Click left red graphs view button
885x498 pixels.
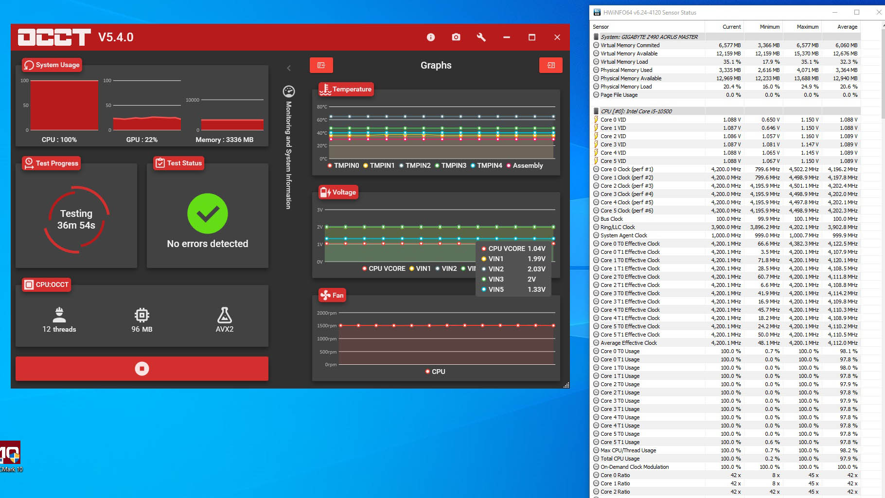[321, 65]
